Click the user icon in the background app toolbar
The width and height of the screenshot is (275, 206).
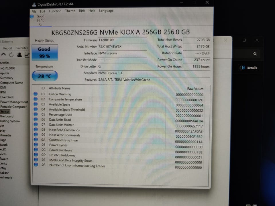pyautogui.click(x=19, y=55)
